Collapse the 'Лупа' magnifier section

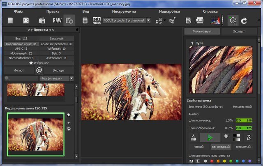coord(192,42)
